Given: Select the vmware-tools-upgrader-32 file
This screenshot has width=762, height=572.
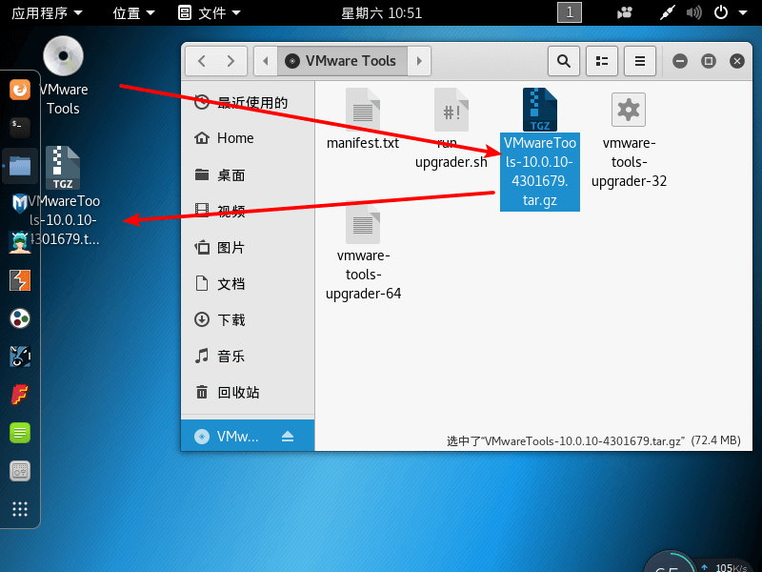Looking at the screenshot, I should [629, 140].
